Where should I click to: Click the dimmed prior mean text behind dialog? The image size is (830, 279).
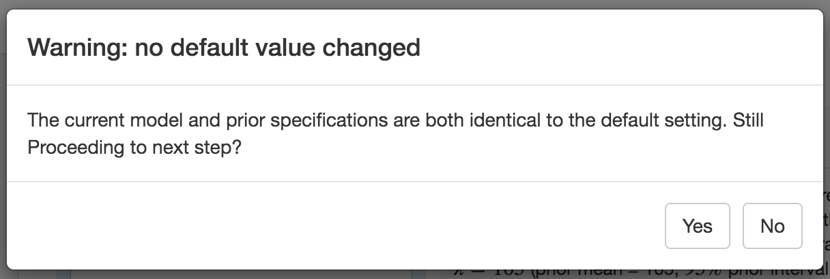coord(614,274)
